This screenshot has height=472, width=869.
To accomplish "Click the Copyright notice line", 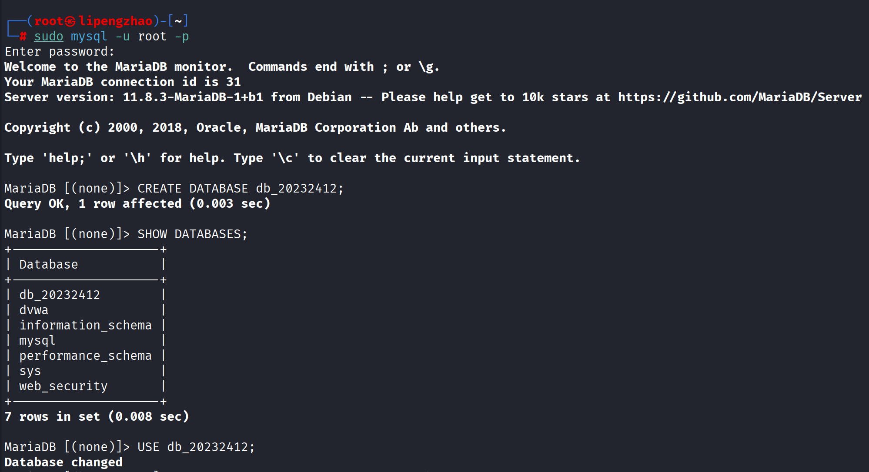I will pyautogui.click(x=255, y=127).
